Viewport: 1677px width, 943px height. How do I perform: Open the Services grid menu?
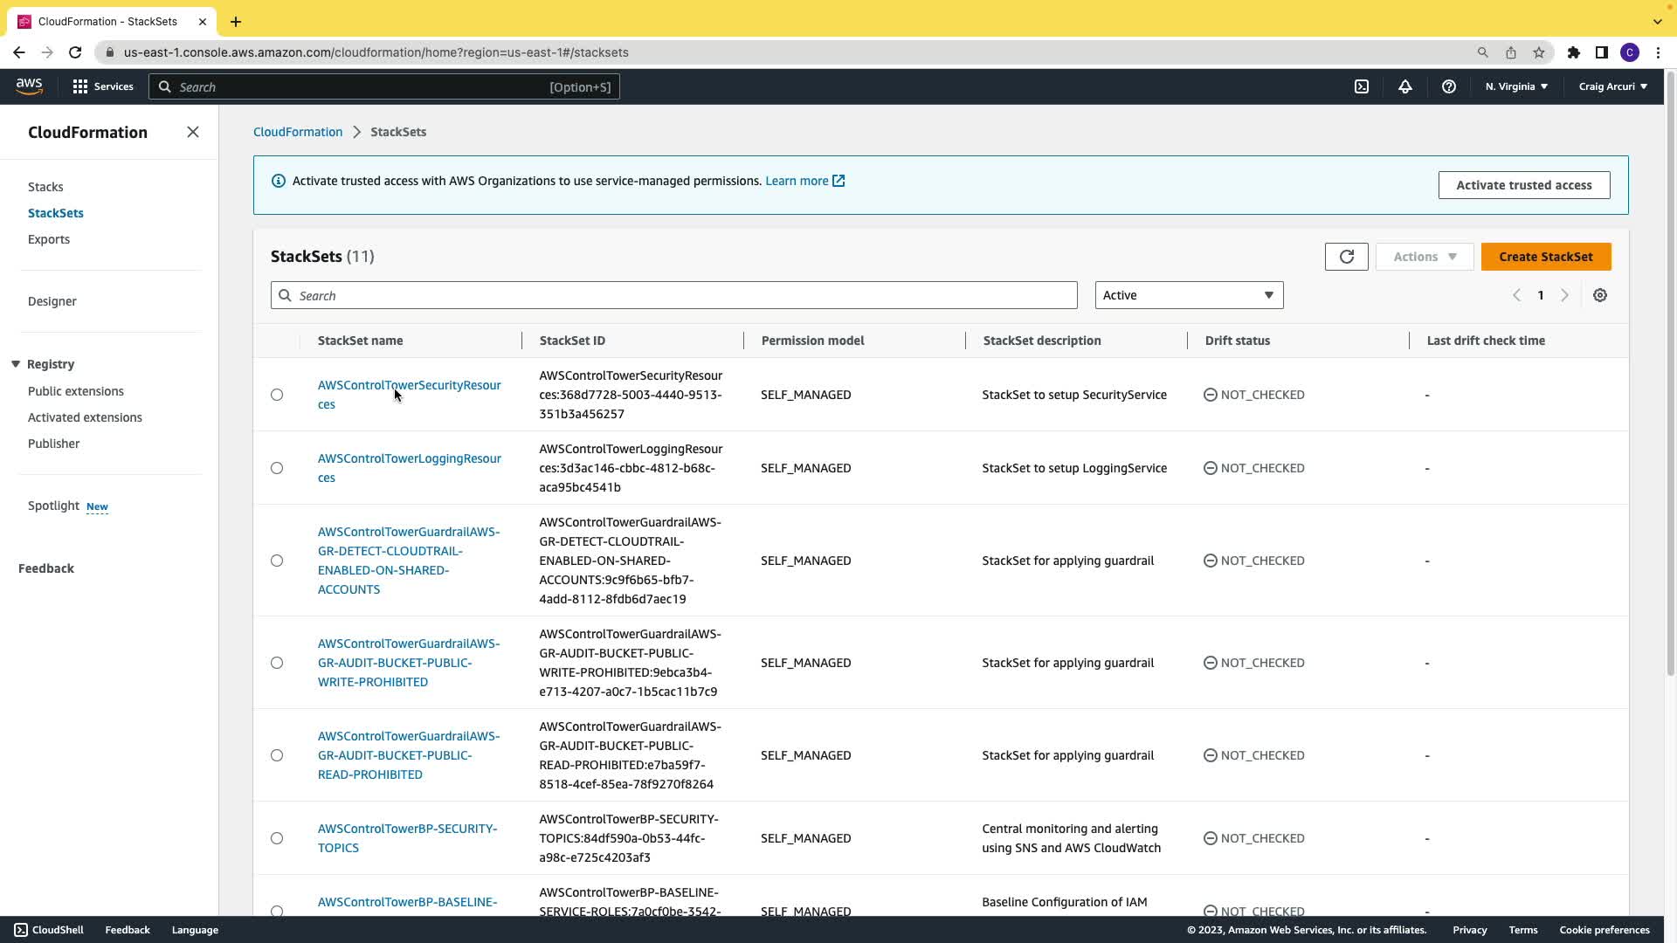(103, 86)
